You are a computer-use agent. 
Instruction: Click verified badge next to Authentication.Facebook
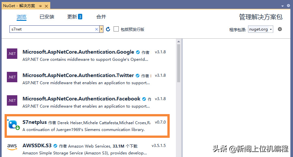pyautogui.click(x=144, y=99)
